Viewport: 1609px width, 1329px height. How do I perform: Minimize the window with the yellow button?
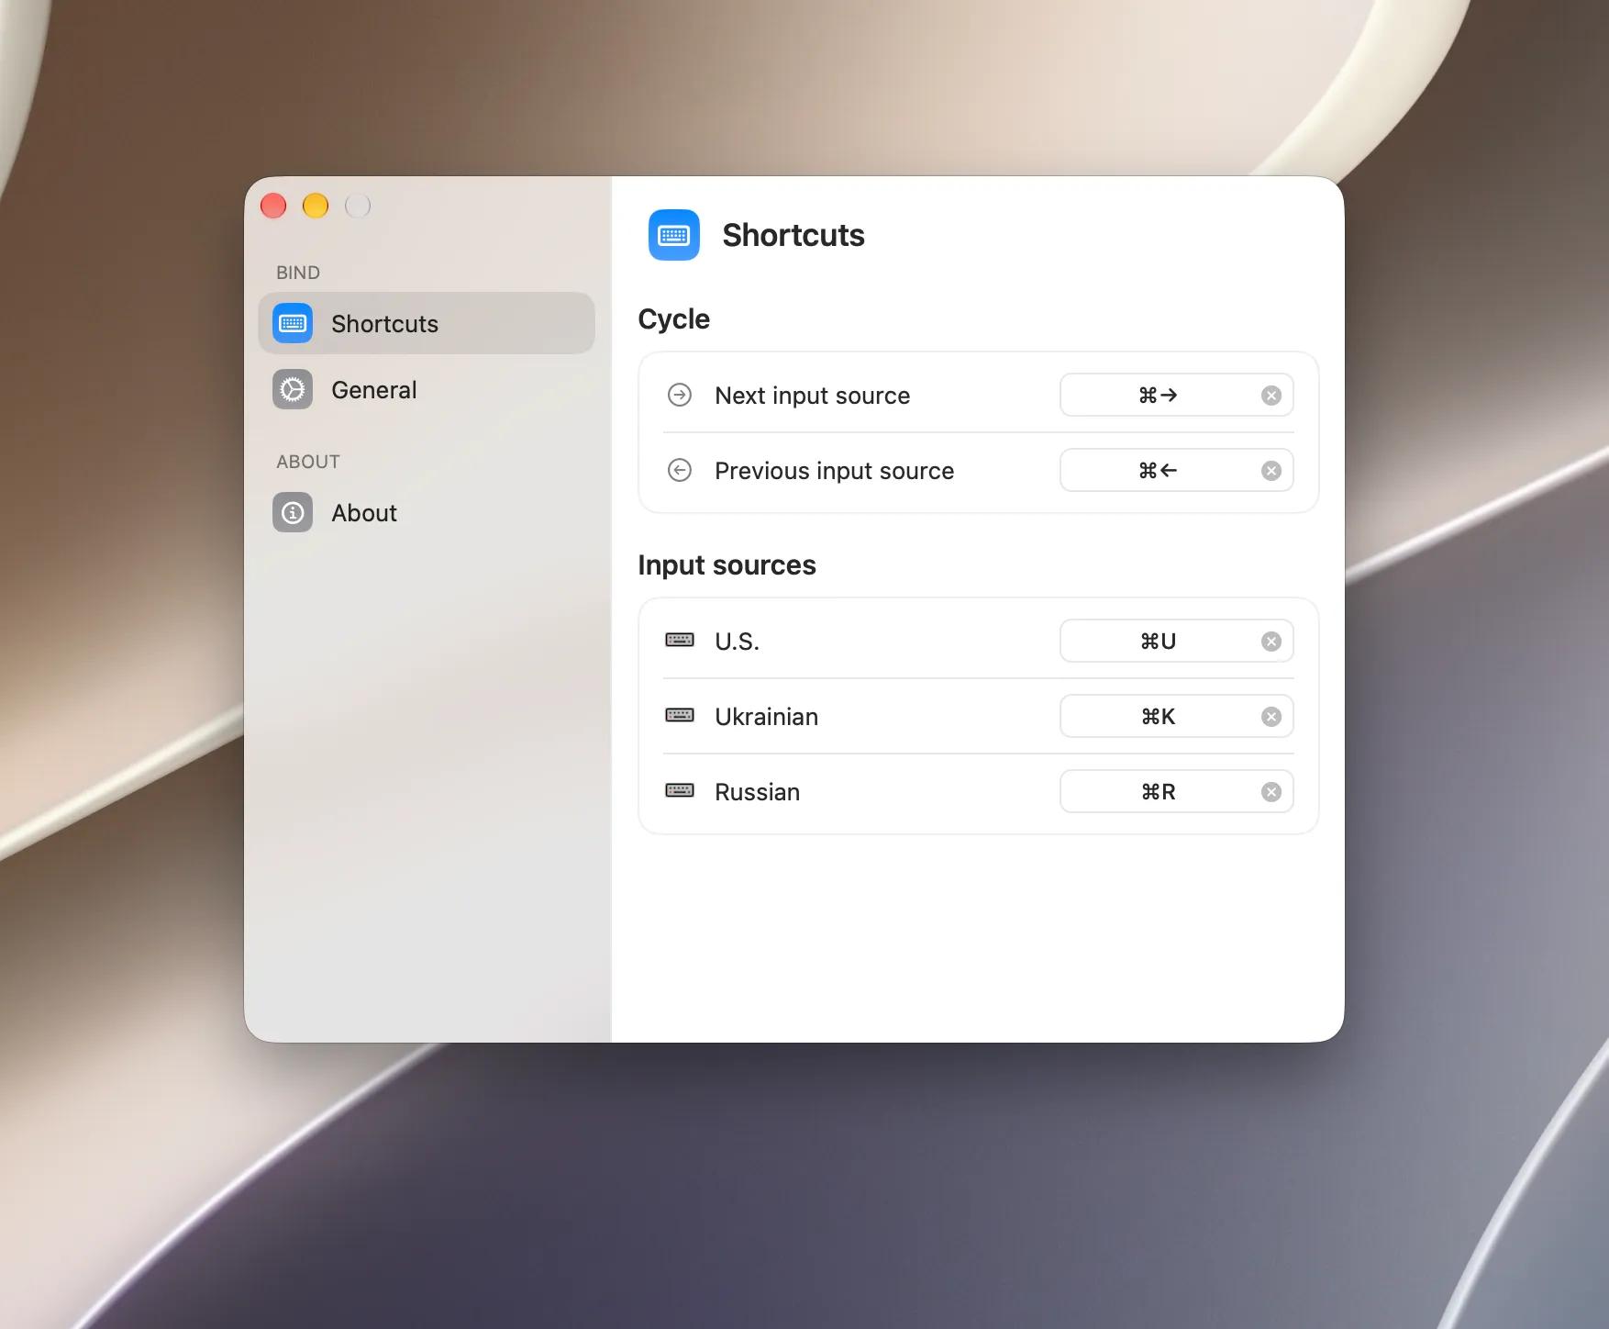tap(316, 206)
